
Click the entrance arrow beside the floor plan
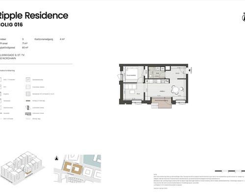(x=190, y=71)
